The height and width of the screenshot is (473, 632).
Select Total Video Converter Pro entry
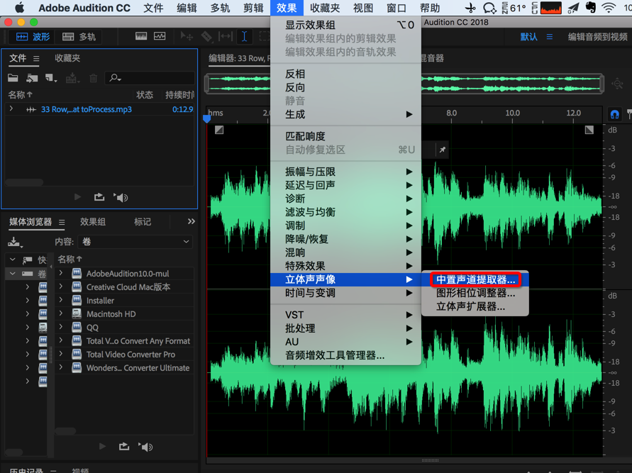(131, 355)
